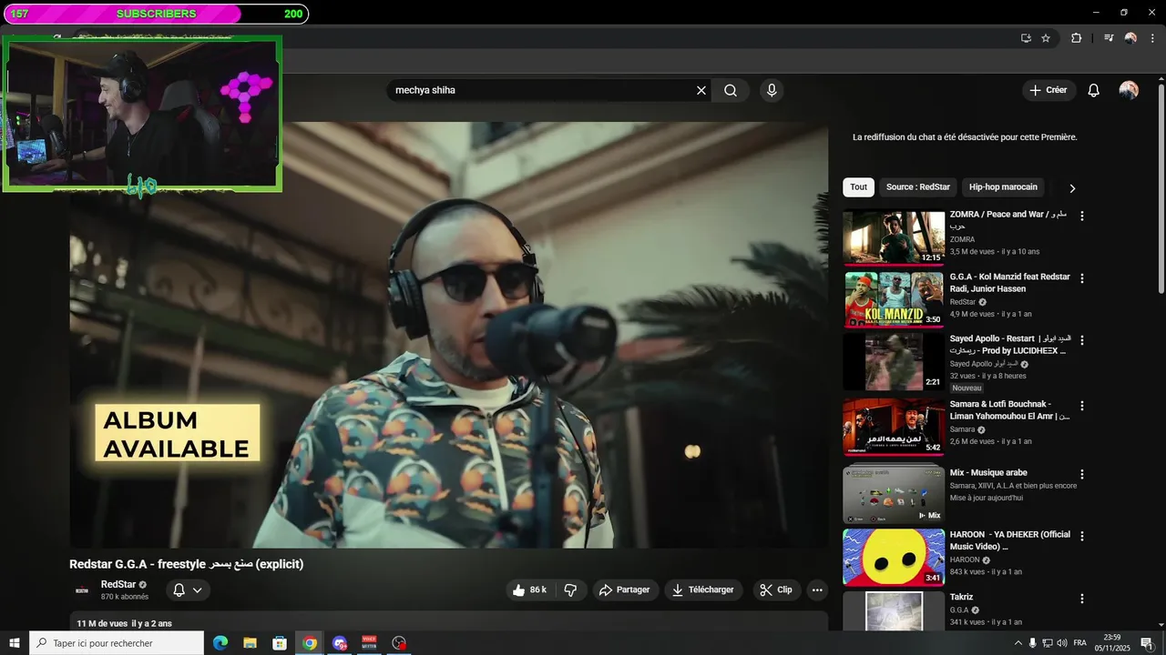Click the Clip scissors button

[x=776, y=589]
